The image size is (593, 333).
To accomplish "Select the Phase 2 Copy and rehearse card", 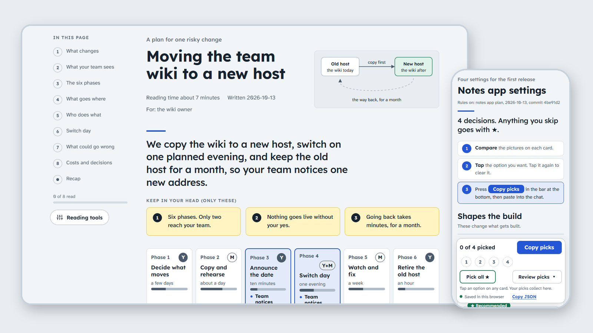I will pyautogui.click(x=218, y=276).
